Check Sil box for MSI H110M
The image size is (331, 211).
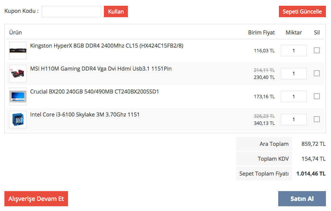[x=317, y=73]
